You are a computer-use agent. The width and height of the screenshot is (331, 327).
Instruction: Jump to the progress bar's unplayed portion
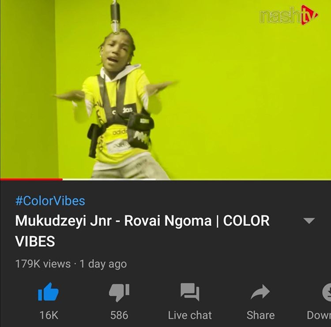(x=243, y=179)
